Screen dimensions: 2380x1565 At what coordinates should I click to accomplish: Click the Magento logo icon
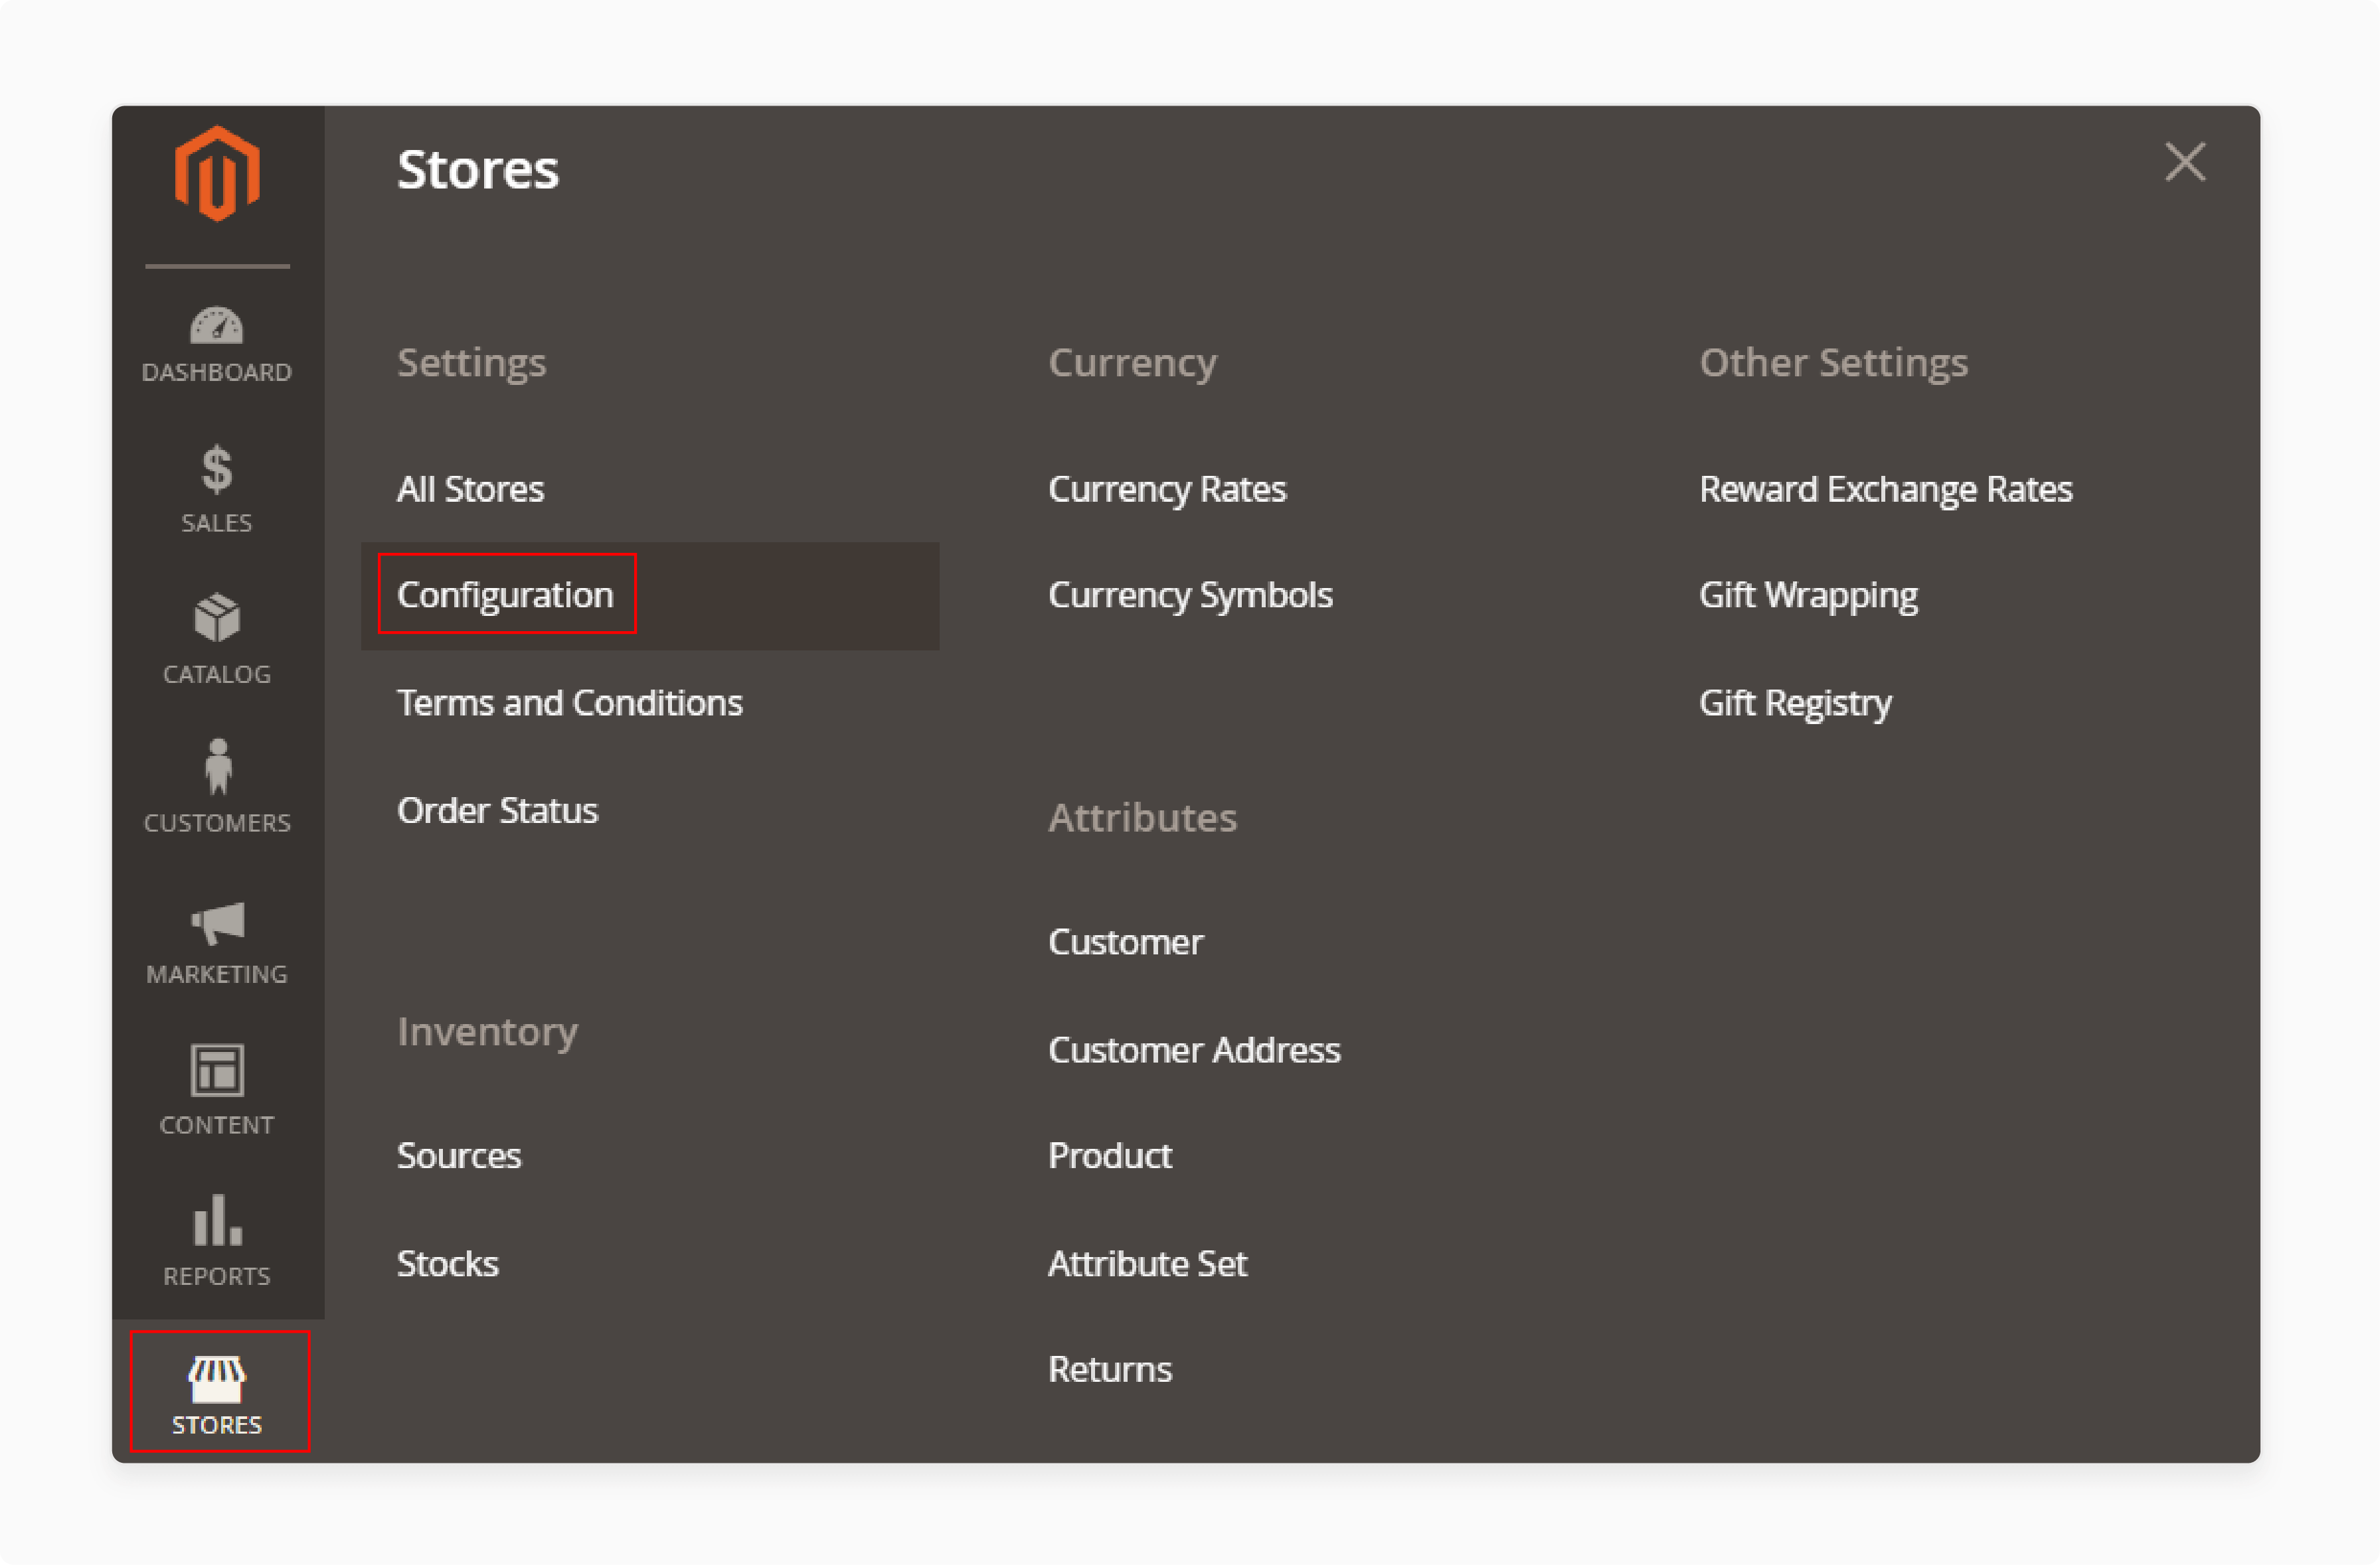click(x=217, y=174)
